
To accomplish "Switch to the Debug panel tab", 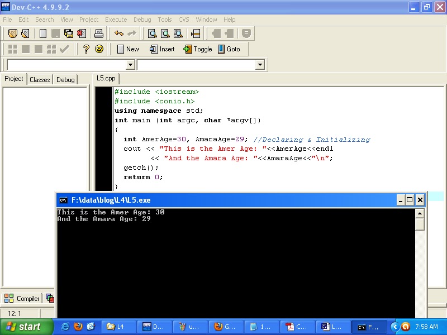I will pyautogui.click(x=65, y=79).
